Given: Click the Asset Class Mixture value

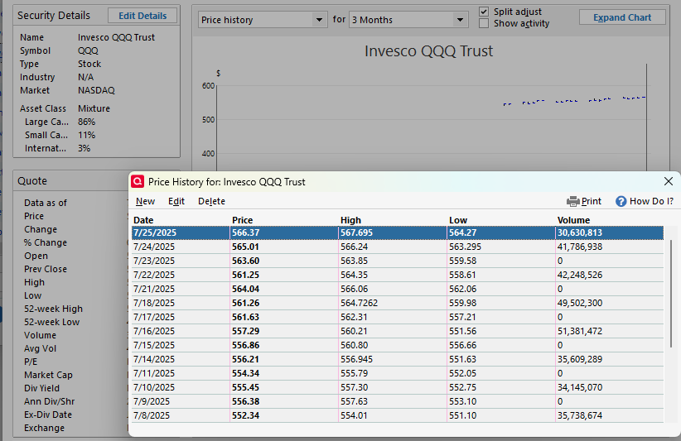Looking at the screenshot, I should coord(94,108).
